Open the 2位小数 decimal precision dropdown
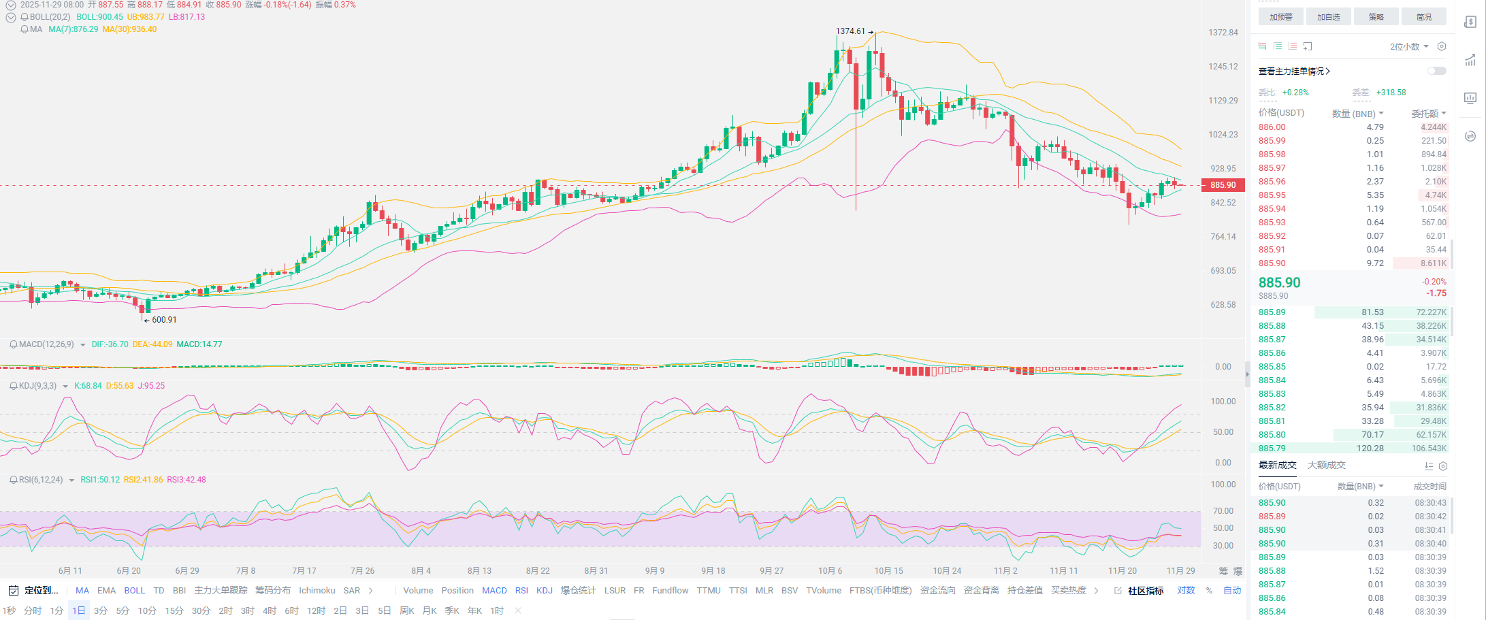This screenshot has width=1486, height=620. point(1408,46)
